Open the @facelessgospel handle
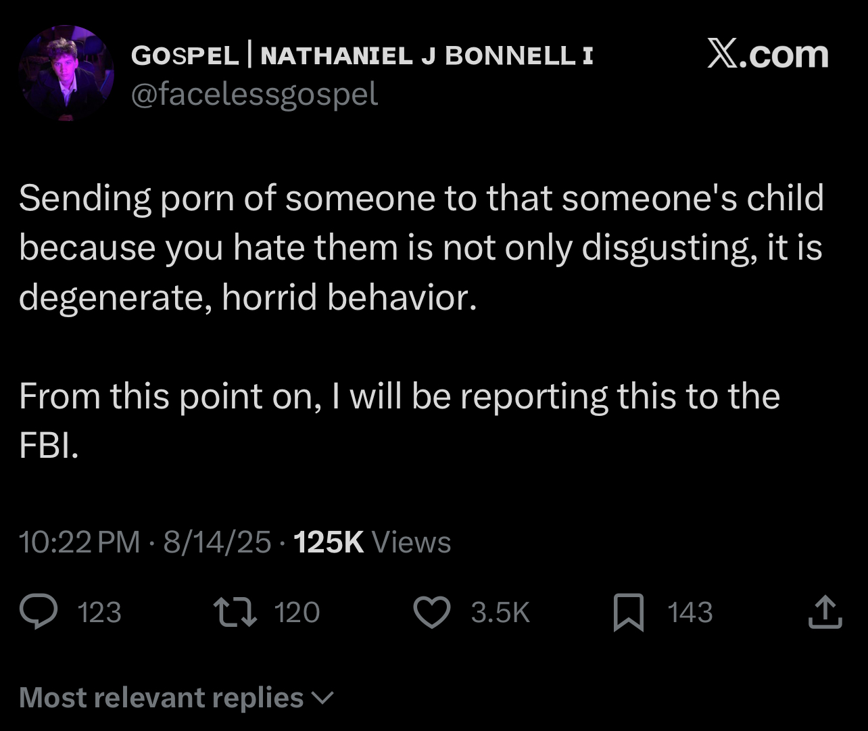The width and height of the screenshot is (868, 731). pyautogui.click(x=254, y=95)
